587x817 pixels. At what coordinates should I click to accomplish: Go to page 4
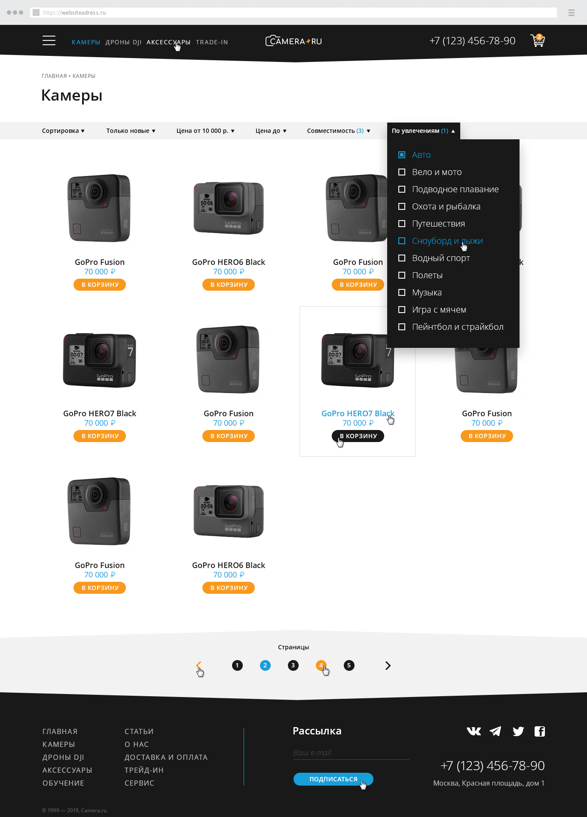tap(321, 666)
